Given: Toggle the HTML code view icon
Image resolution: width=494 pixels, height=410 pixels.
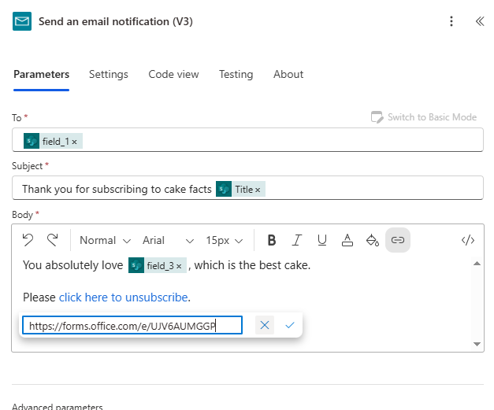Looking at the screenshot, I should 468,240.
